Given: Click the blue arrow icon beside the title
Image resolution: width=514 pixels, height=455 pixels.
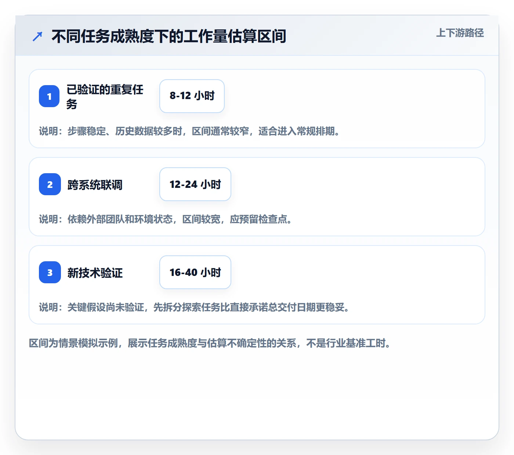Looking at the screenshot, I should coord(37,36).
